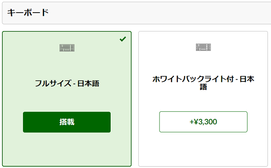The image size is (271, 168).
Task: Click the フルサイズ word in the selected card
Action: (53, 83)
